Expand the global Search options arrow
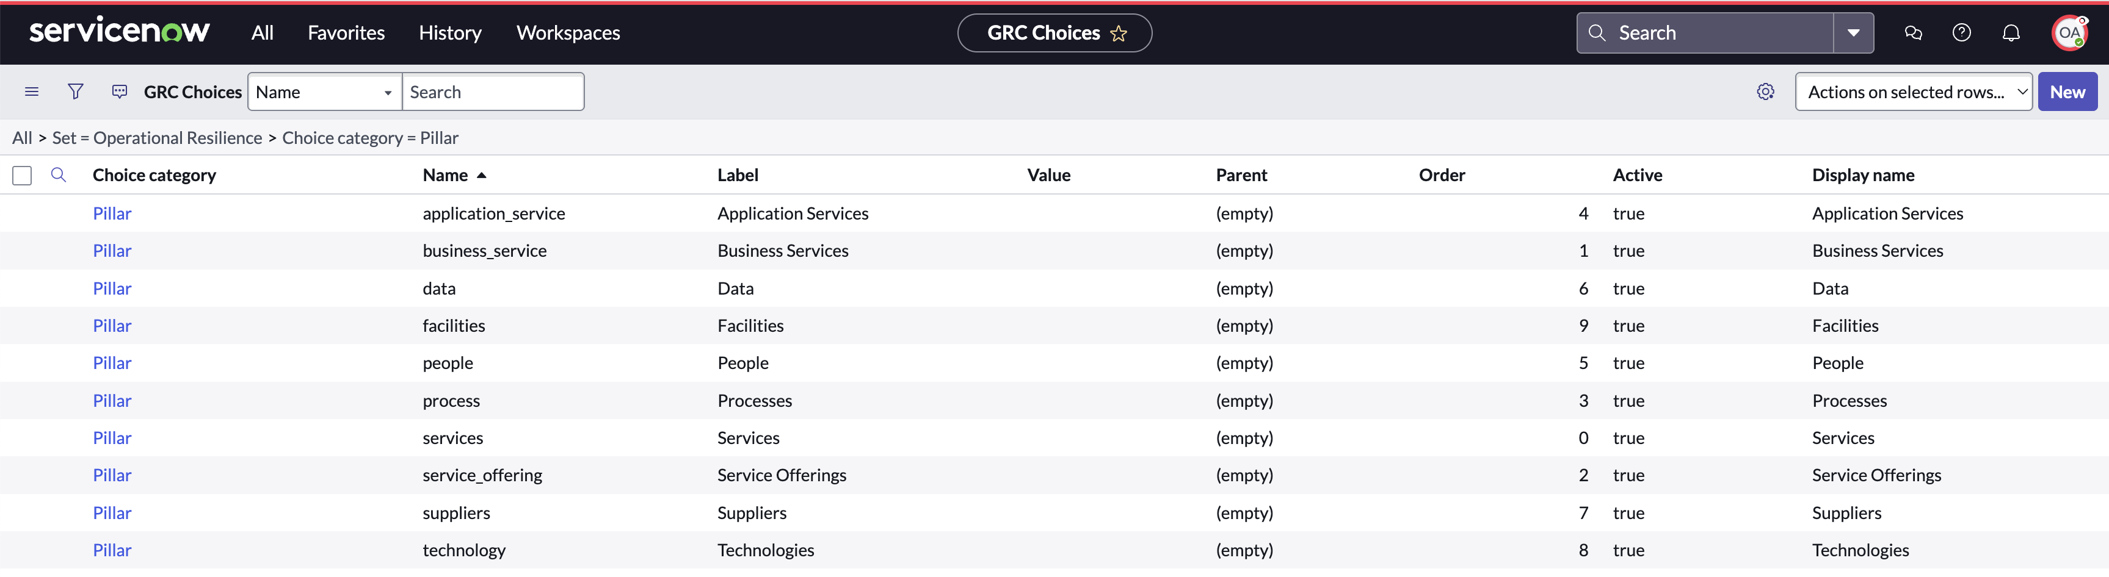This screenshot has width=2109, height=577. click(x=1854, y=33)
